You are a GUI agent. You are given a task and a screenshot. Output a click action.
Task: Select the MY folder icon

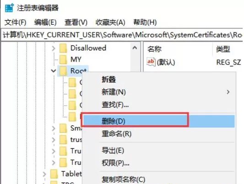click(x=63, y=60)
